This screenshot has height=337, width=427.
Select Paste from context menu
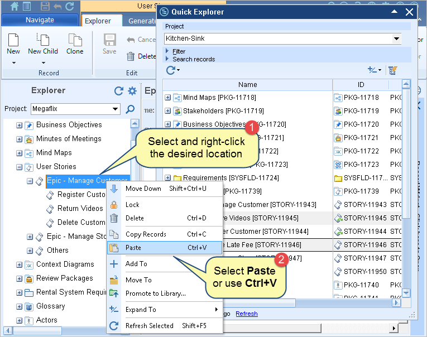pyautogui.click(x=165, y=248)
